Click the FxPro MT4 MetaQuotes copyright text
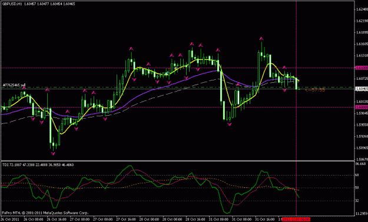368x222 pixels. pyautogui.click(x=45, y=213)
